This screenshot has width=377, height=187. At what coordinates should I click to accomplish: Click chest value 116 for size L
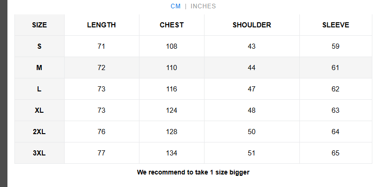pyautogui.click(x=172, y=89)
